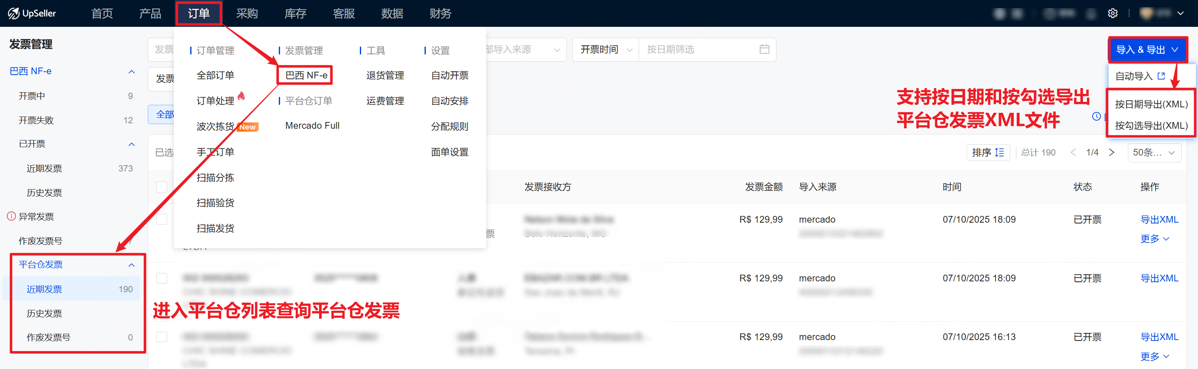The width and height of the screenshot is (1198, 369).
Task: Click the warning icon next to 异常发票
Action: (11, 216)
